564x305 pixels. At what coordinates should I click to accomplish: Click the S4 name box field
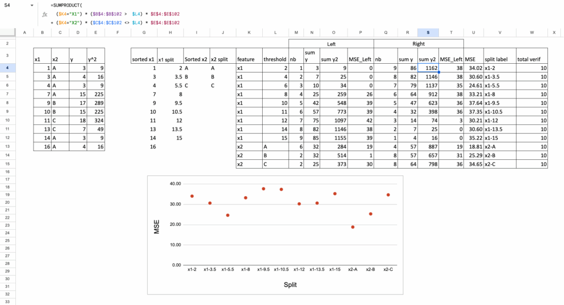pyautogui.click(x=14, y=5)
